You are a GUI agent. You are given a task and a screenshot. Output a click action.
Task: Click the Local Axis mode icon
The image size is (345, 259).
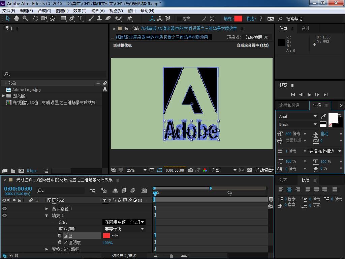[152, 19]
